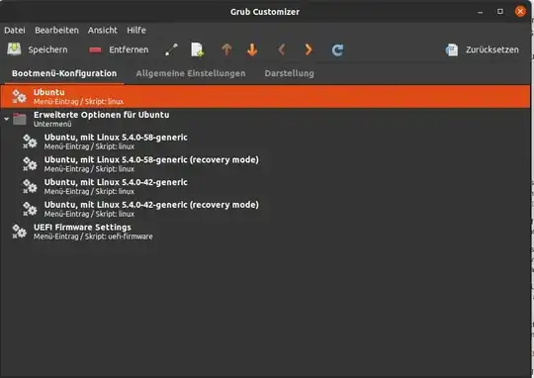Click the Speichern save icon
The image size is (534, 378).
[14, 49]
